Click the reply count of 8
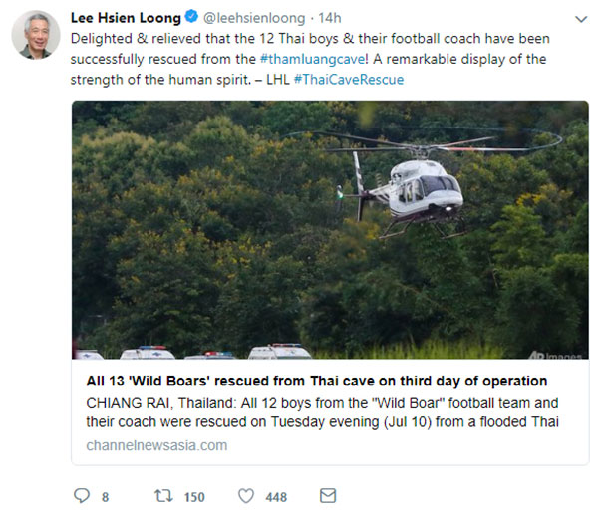The width and height of the screenshot is (598, 513). pyautogui.click(x=106, y=496)
